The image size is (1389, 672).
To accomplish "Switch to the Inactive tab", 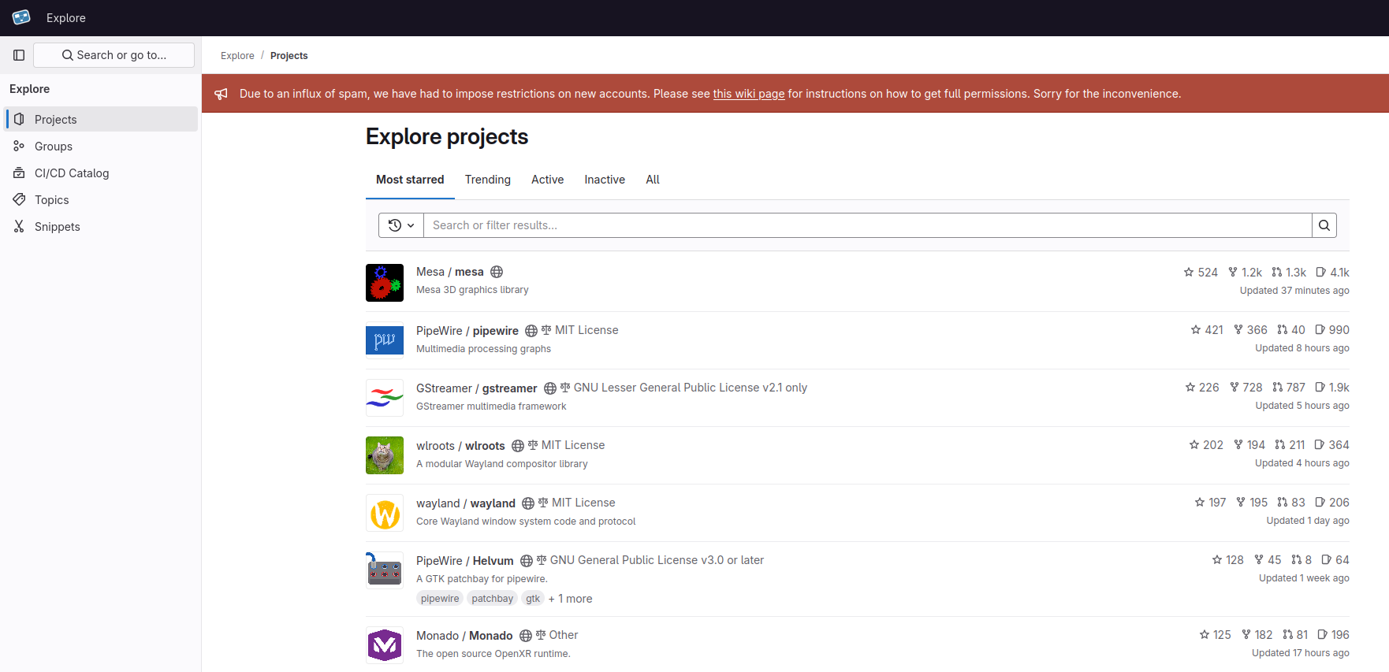I will click(604, 180).
